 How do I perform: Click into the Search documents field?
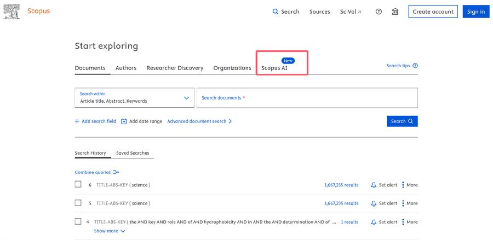pyautogui.click(x=307, y=98)
